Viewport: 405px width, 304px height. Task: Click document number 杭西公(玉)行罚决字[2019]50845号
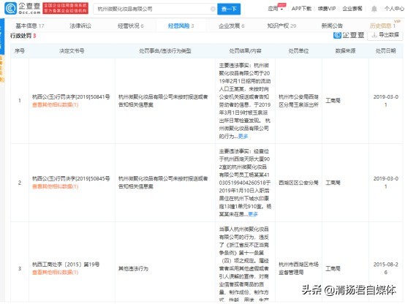tap(71, 178)
